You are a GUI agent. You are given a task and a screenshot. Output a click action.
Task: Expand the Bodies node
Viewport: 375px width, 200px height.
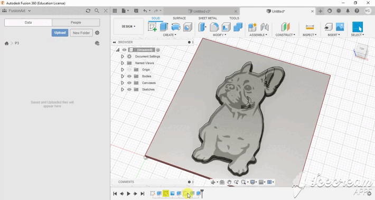pyautogui.click(x=122, y=76)
